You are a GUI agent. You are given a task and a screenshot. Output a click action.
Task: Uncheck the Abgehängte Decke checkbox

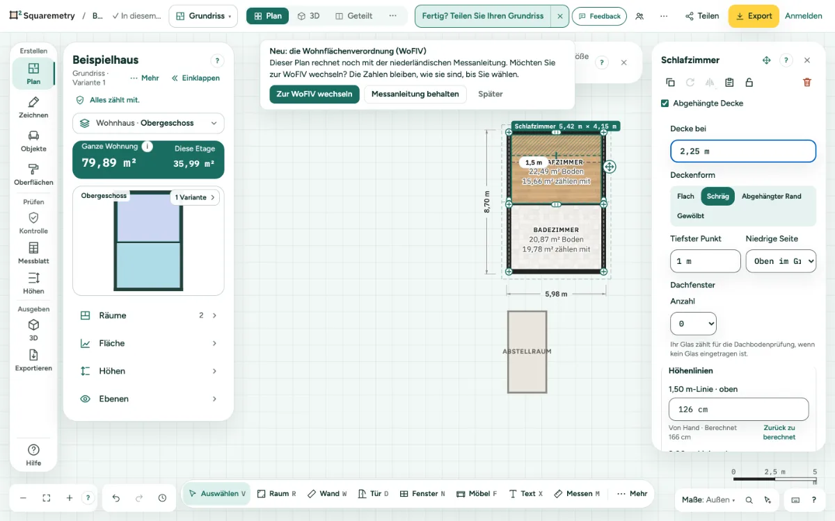tap(665, 104)
